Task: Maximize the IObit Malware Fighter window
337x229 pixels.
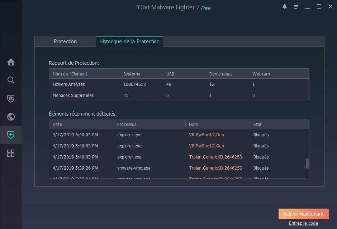Action: (319, 7)
